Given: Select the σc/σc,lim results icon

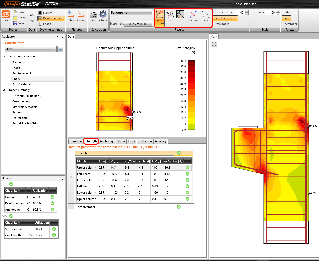Looking at the screenshot, I should [160, 18].
